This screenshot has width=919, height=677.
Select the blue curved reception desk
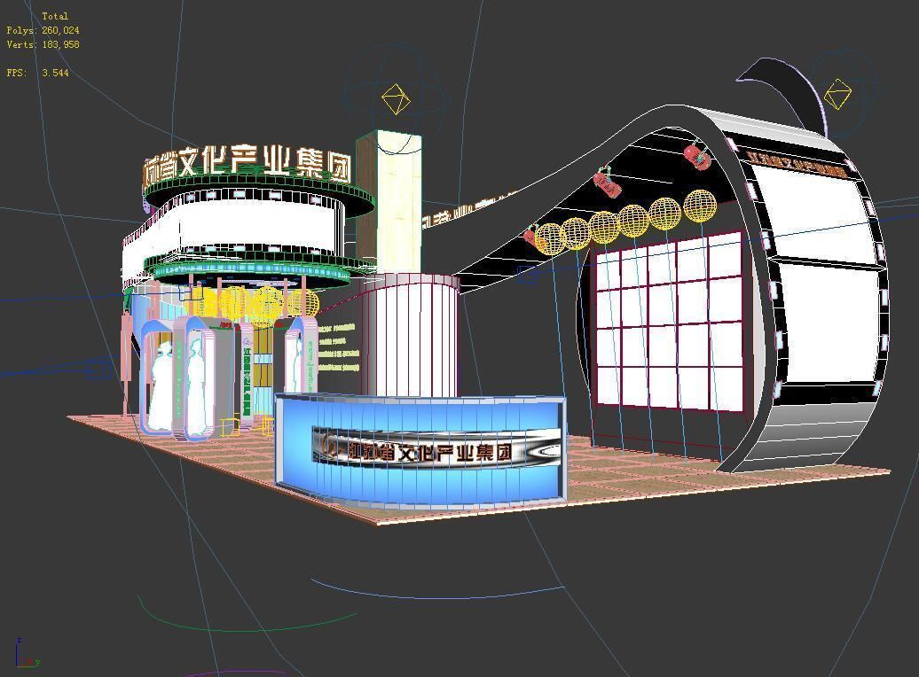click(420, 450)
